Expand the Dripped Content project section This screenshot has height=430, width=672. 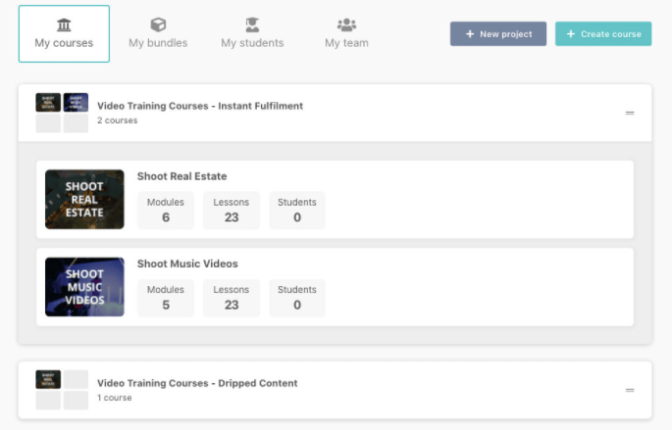[630, 390]
